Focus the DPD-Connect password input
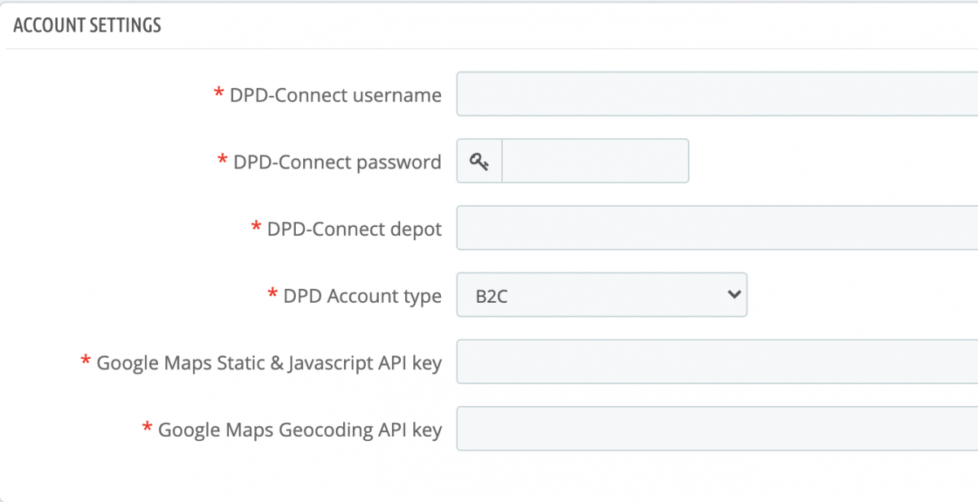The image size is (978, 502). [595, 161]
